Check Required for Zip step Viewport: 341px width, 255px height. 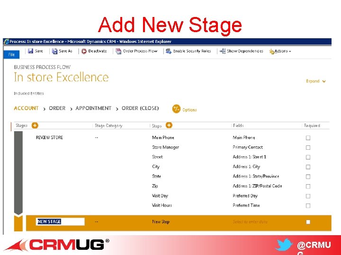pyautogui.click(x=308, y=187)
